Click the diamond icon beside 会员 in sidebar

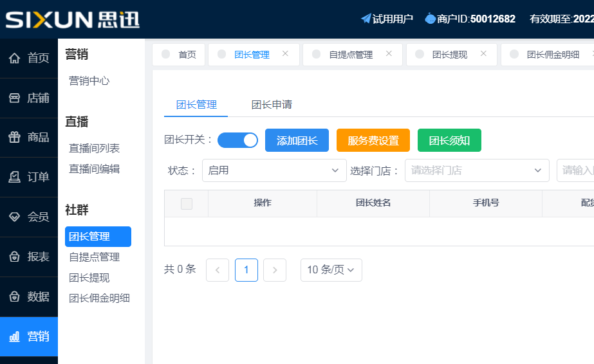coord(14,217)
